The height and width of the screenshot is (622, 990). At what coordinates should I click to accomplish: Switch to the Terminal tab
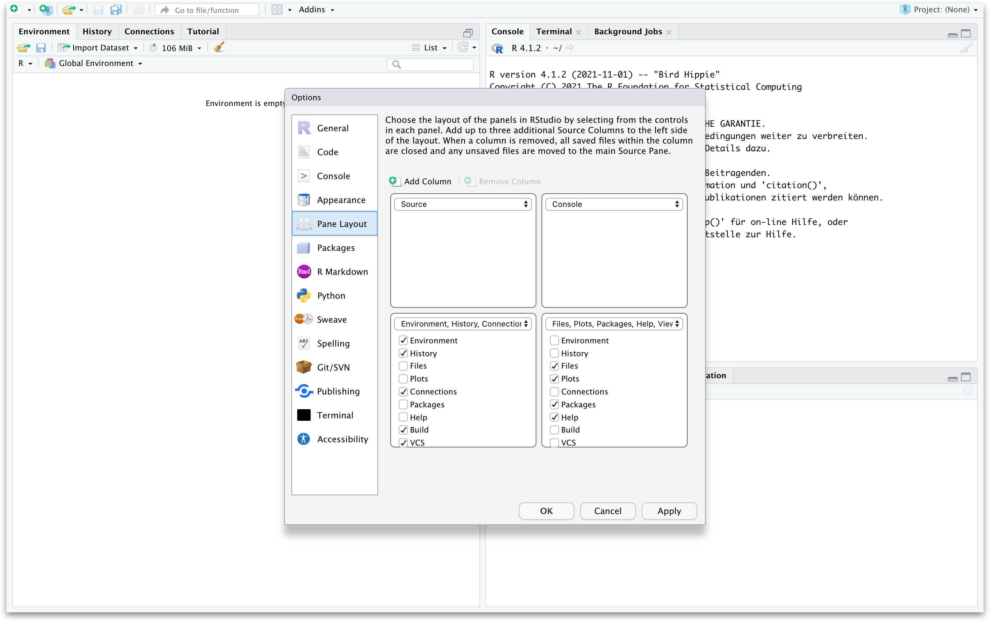tap(554, 32)
